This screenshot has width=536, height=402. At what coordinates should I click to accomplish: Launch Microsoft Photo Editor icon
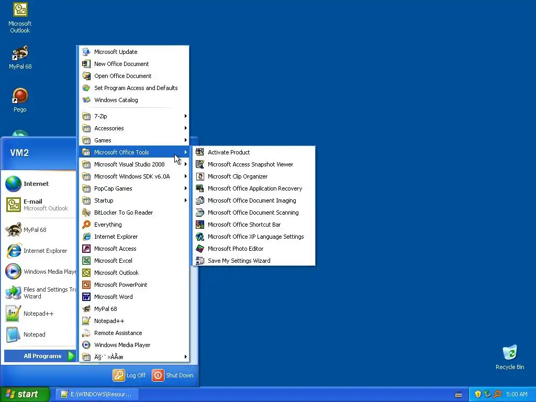coord(200,249)
